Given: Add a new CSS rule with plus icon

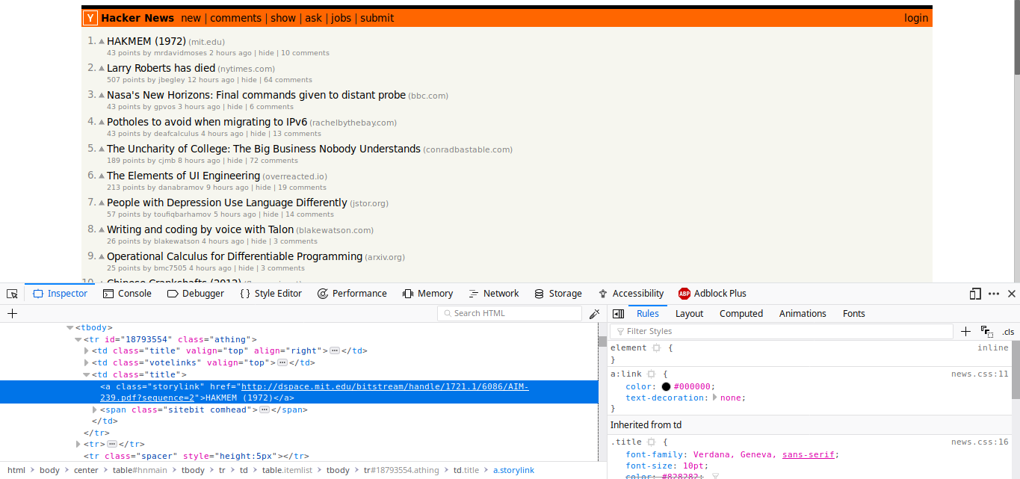Looking at the screenshot, I should tap(965, 331).
